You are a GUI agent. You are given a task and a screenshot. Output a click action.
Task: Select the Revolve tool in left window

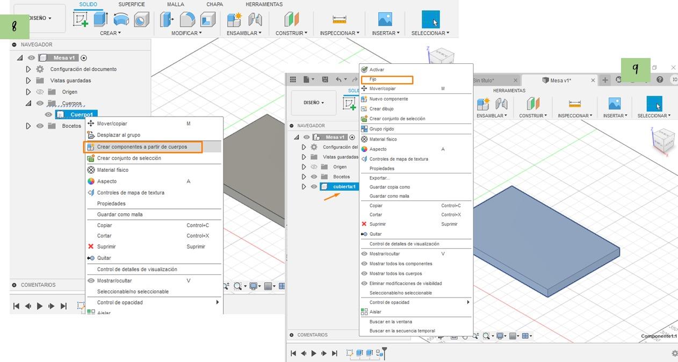tap(121, 20)
